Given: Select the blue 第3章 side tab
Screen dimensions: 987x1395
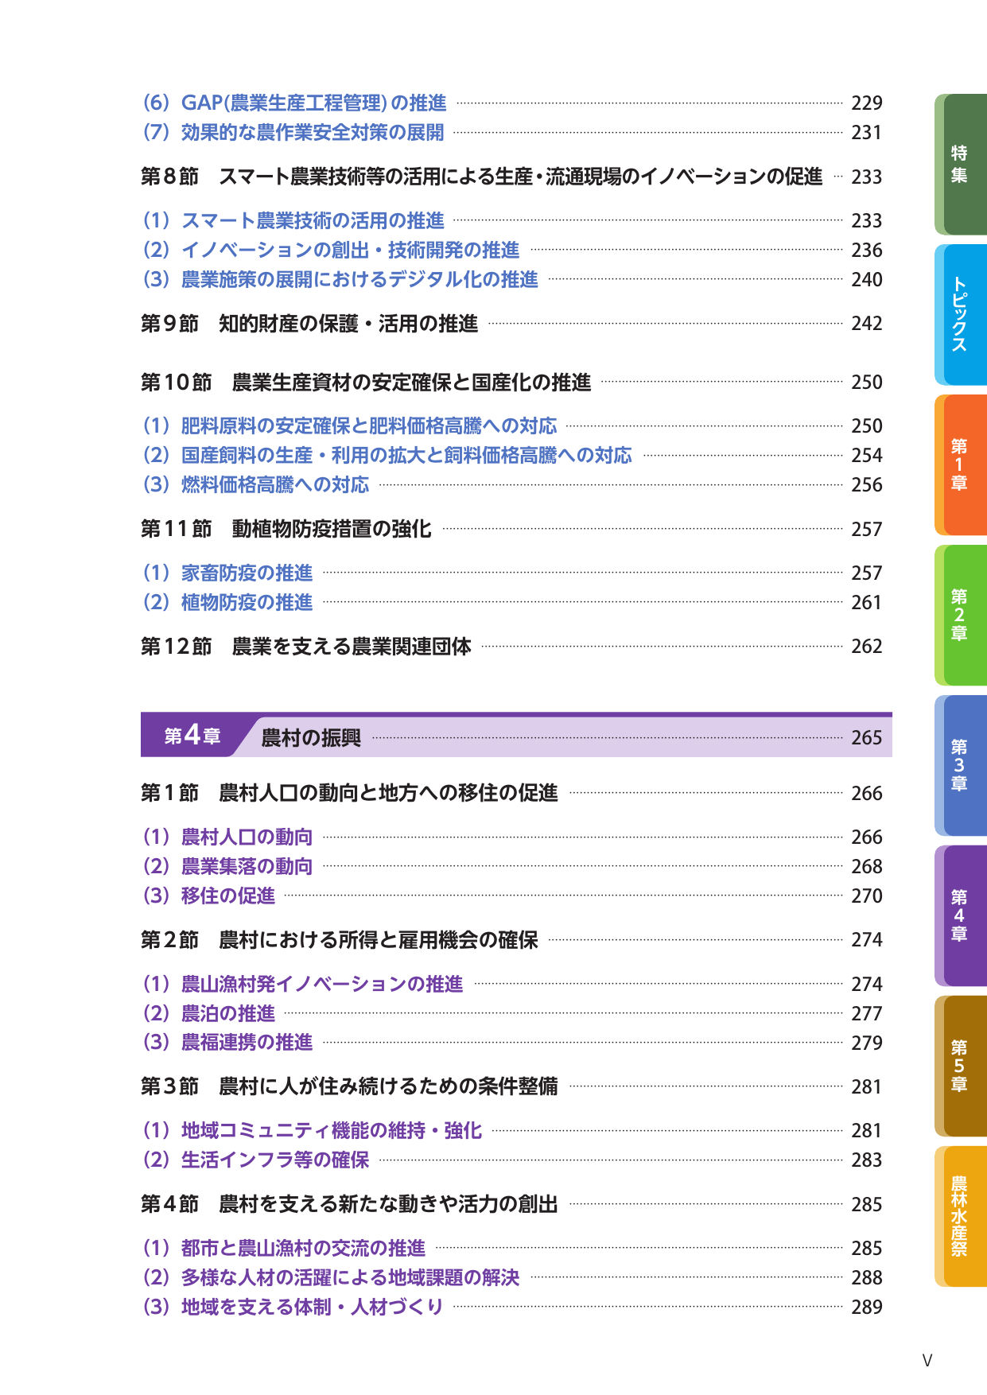Looking at the screenshot, I should tap(961, 766).
